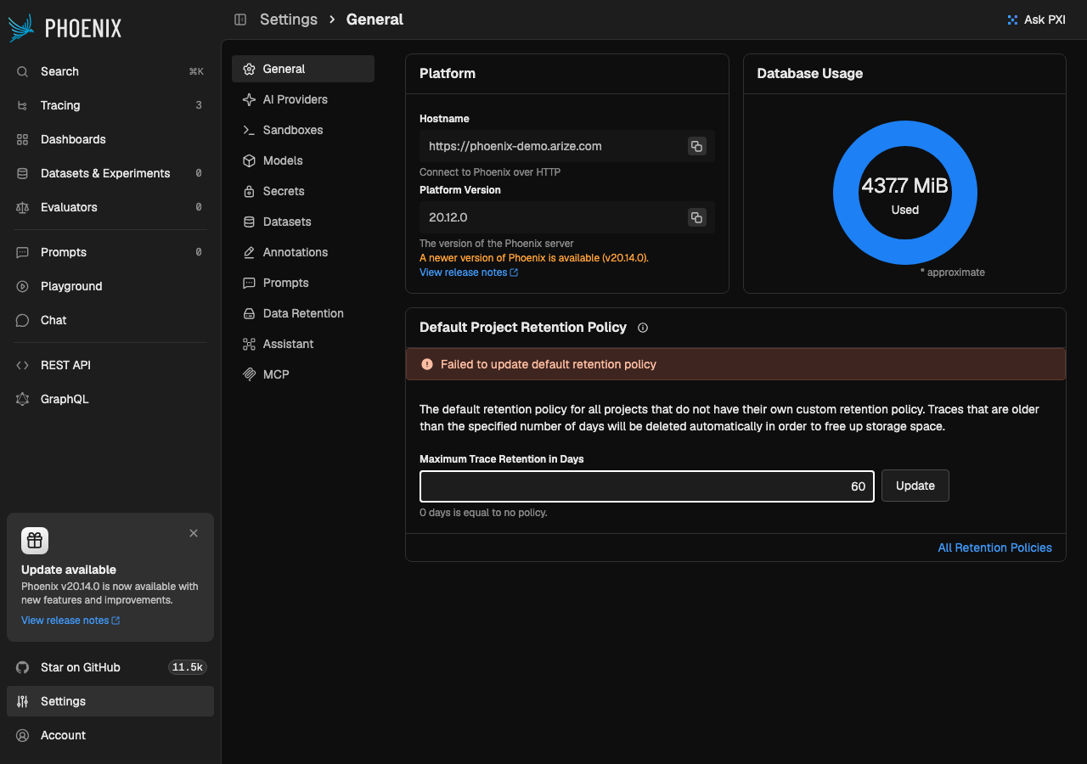Viewport: 1087px width, 764px height.
Task: Open All Retention Policies link
Action: point(994,548)
